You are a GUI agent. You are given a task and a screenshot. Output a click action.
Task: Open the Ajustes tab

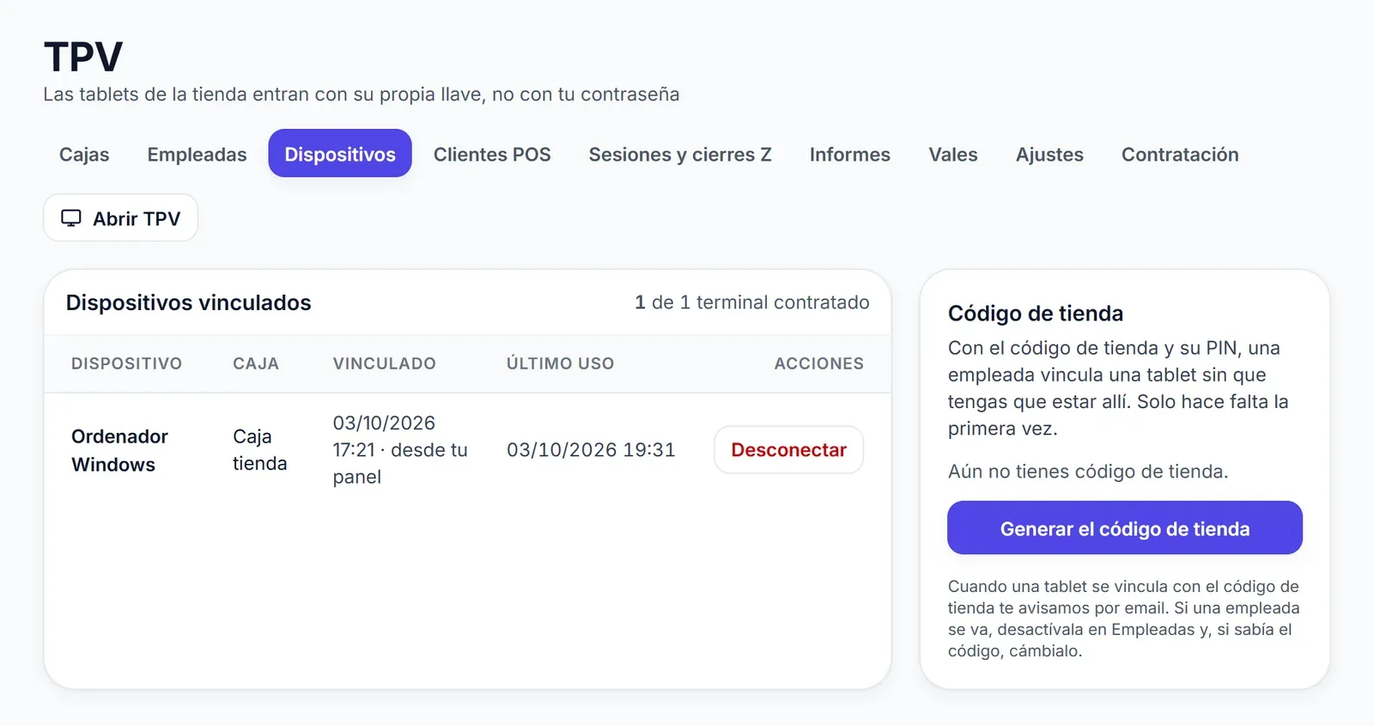(x=1049, y=154)
